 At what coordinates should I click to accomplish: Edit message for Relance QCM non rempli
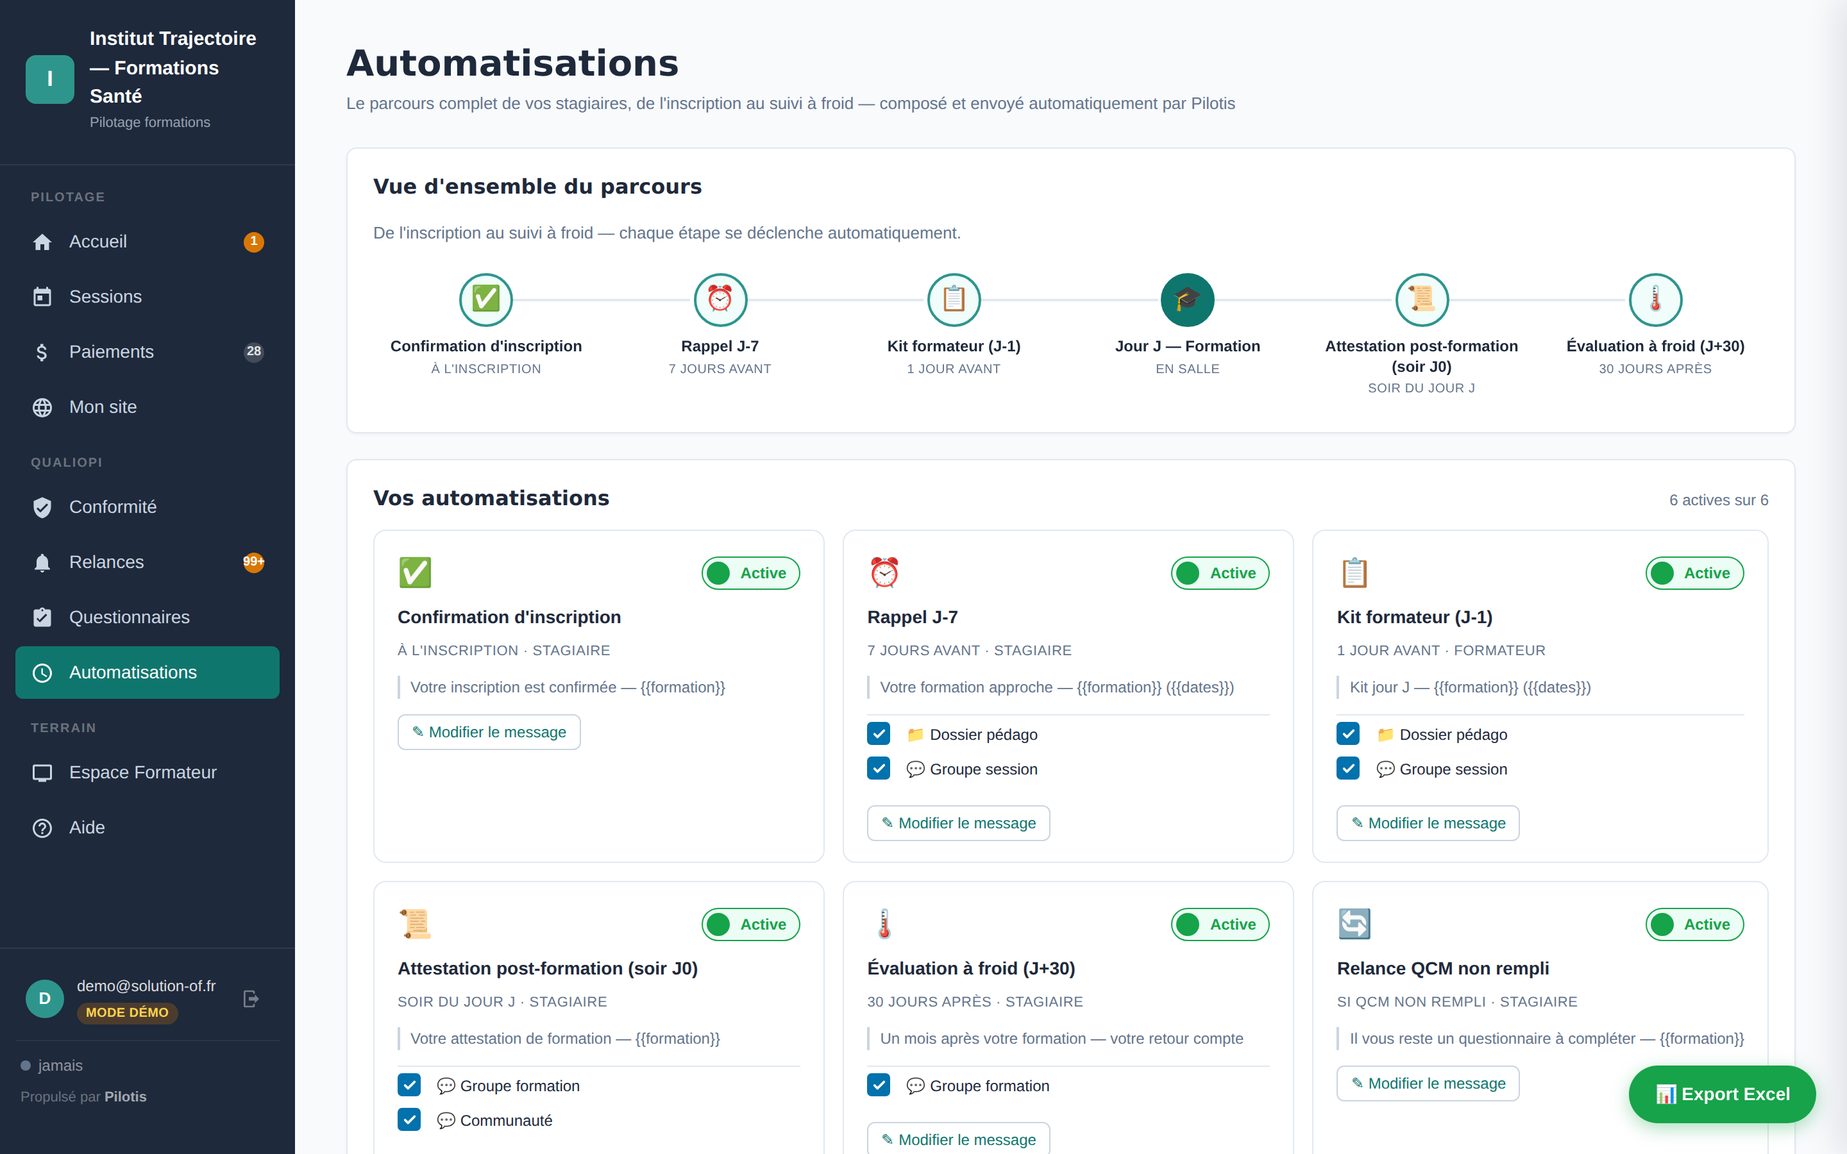point(1427,1083)
